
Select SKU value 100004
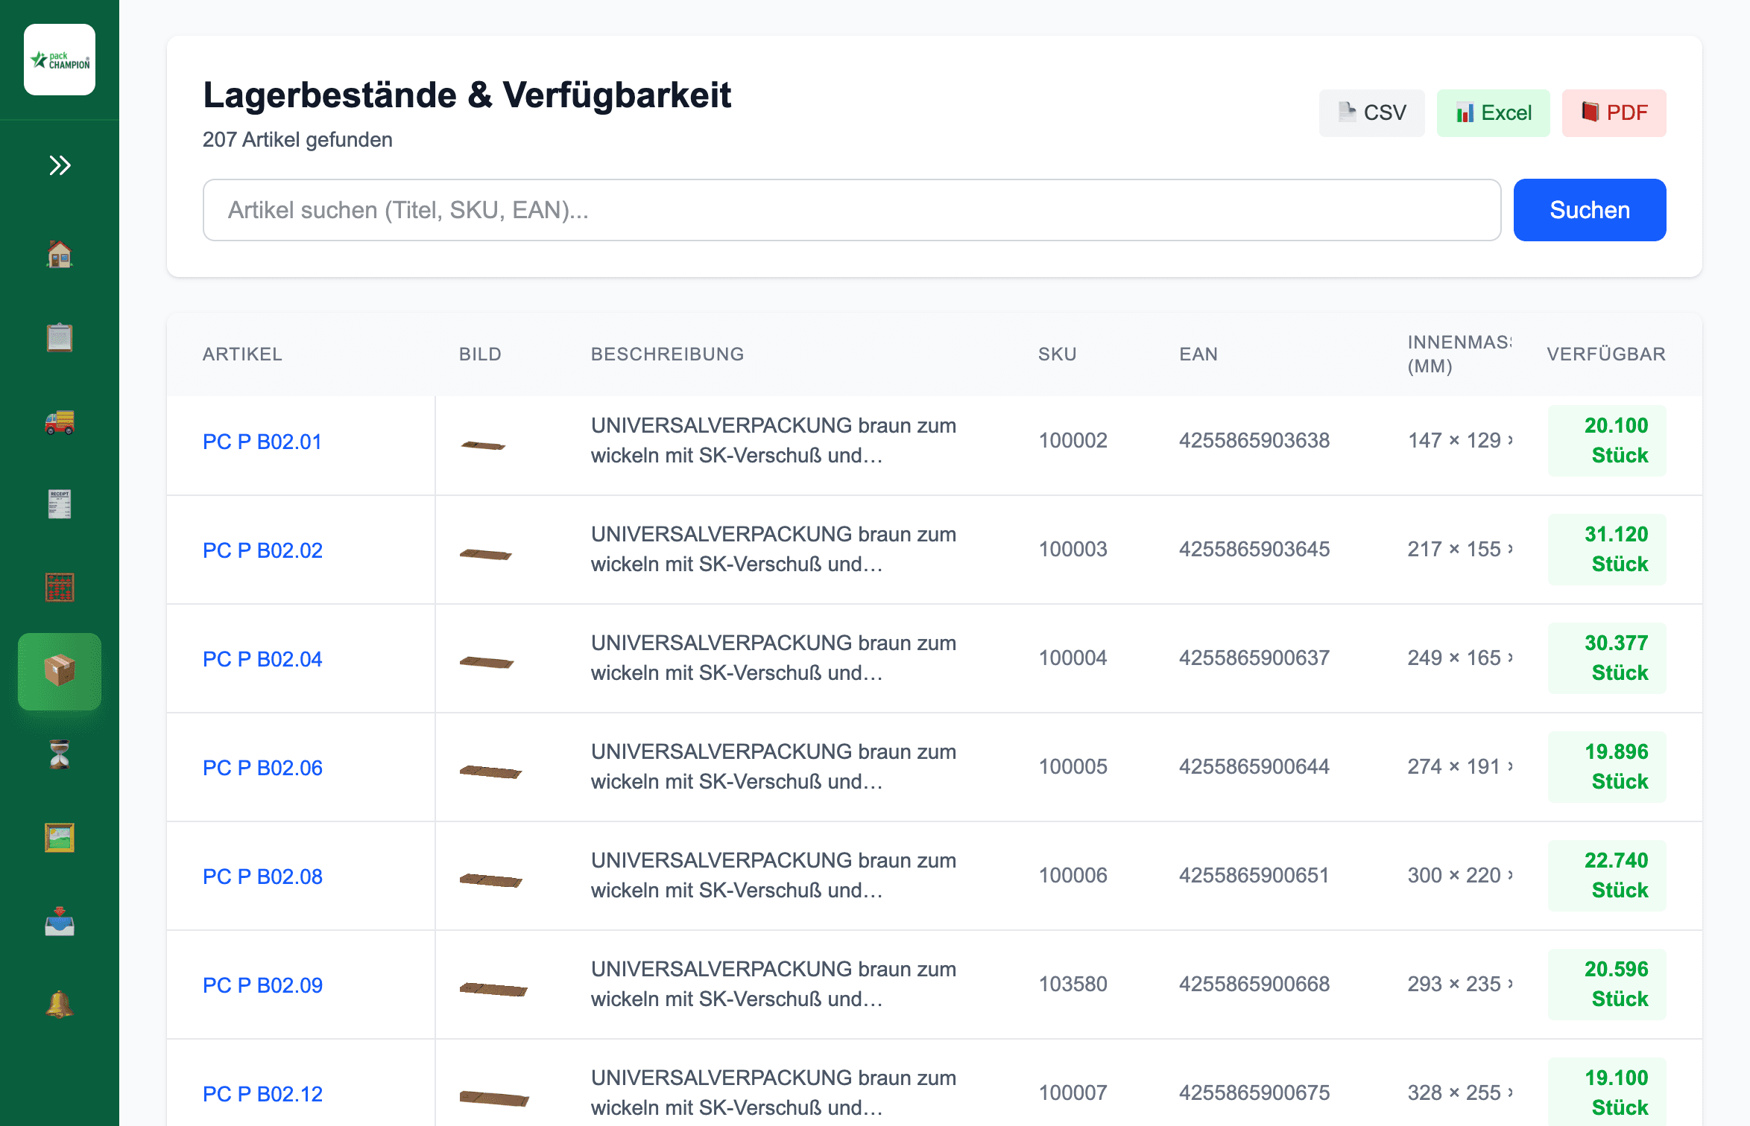tap(1073, 658)
